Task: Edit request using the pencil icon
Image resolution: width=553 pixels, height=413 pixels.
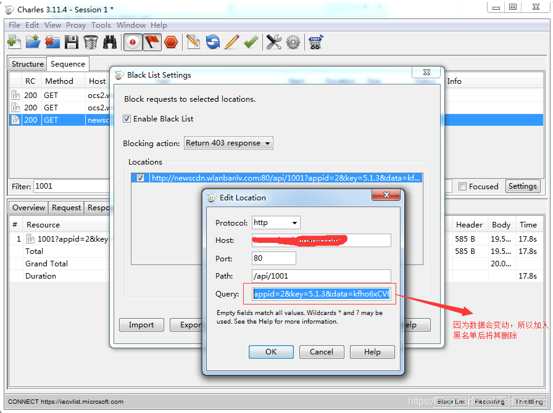Action: 231,43
